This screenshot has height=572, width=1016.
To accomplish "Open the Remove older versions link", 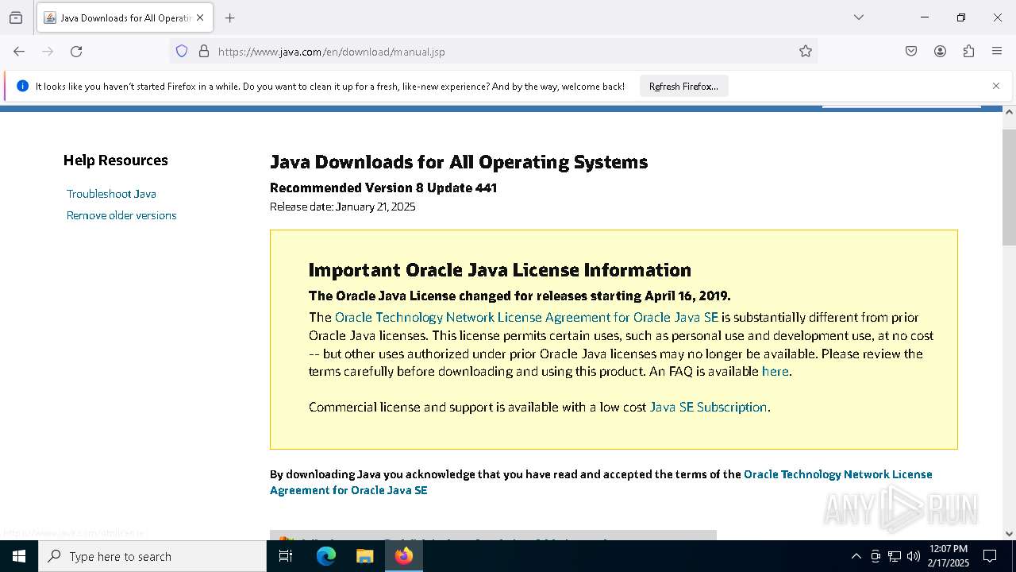I will [121, 215].
